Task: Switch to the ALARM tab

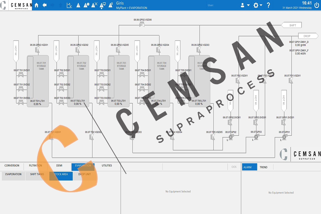Action: click(x=249, y=167)
